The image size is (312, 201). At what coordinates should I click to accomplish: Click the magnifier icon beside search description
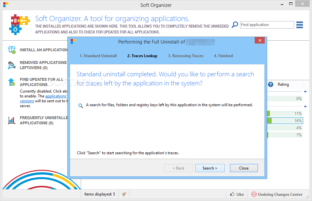point(80,106)
